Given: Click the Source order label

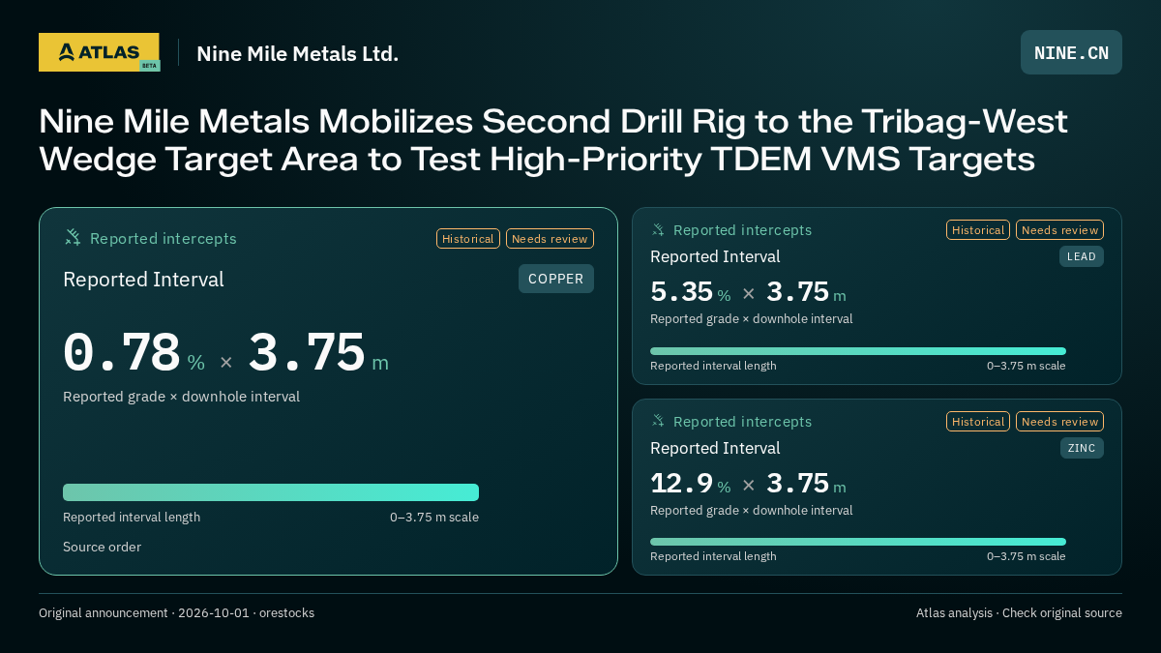Looking at the screenshot, I should (102, 548).
